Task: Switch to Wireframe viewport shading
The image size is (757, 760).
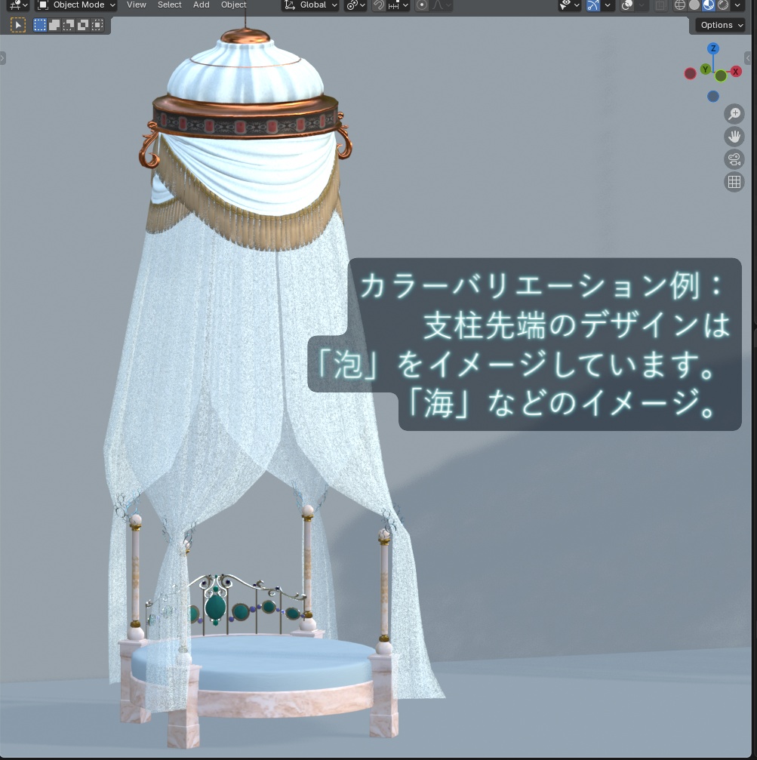Action: point(680,5)
